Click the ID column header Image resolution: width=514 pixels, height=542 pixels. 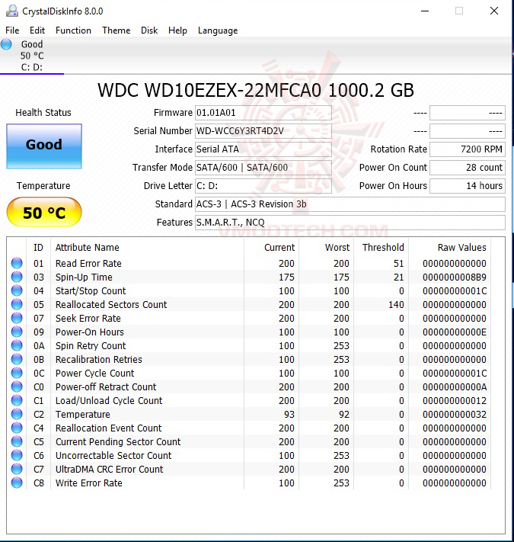pos(38,248)
